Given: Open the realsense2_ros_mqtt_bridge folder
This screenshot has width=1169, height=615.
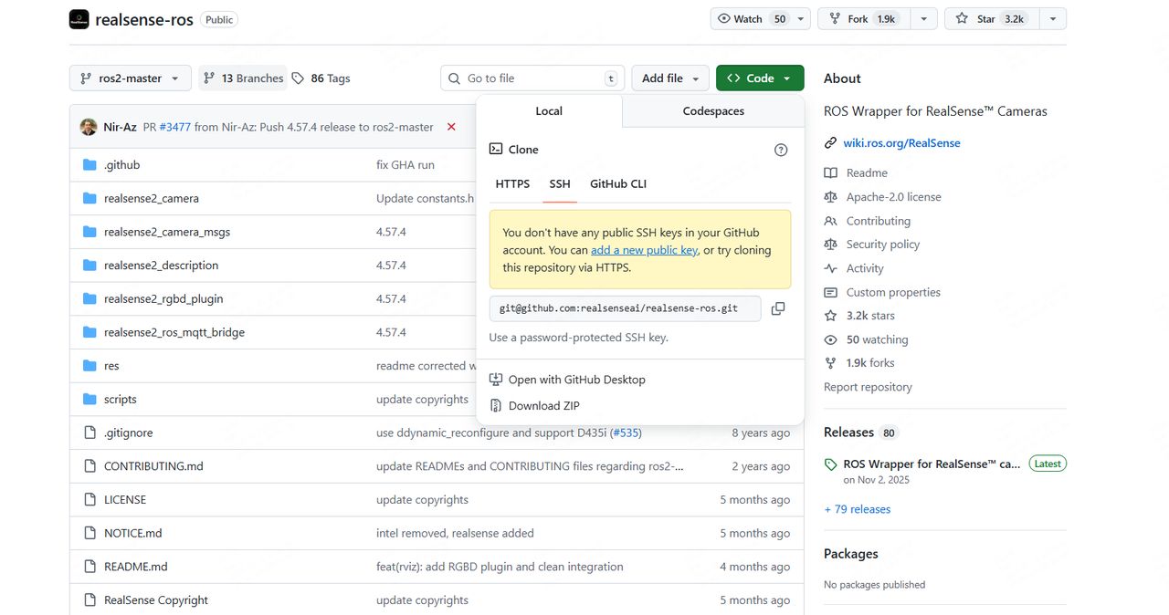Looking at the screenshot, I should pyautogui.click(x=174, y=333).
